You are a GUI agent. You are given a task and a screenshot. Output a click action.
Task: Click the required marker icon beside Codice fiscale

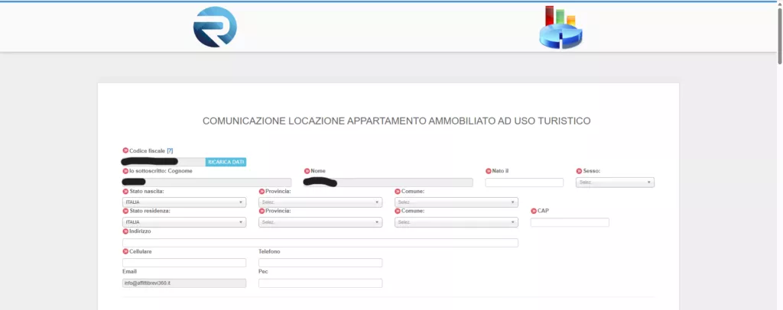[x=125, y=150]
